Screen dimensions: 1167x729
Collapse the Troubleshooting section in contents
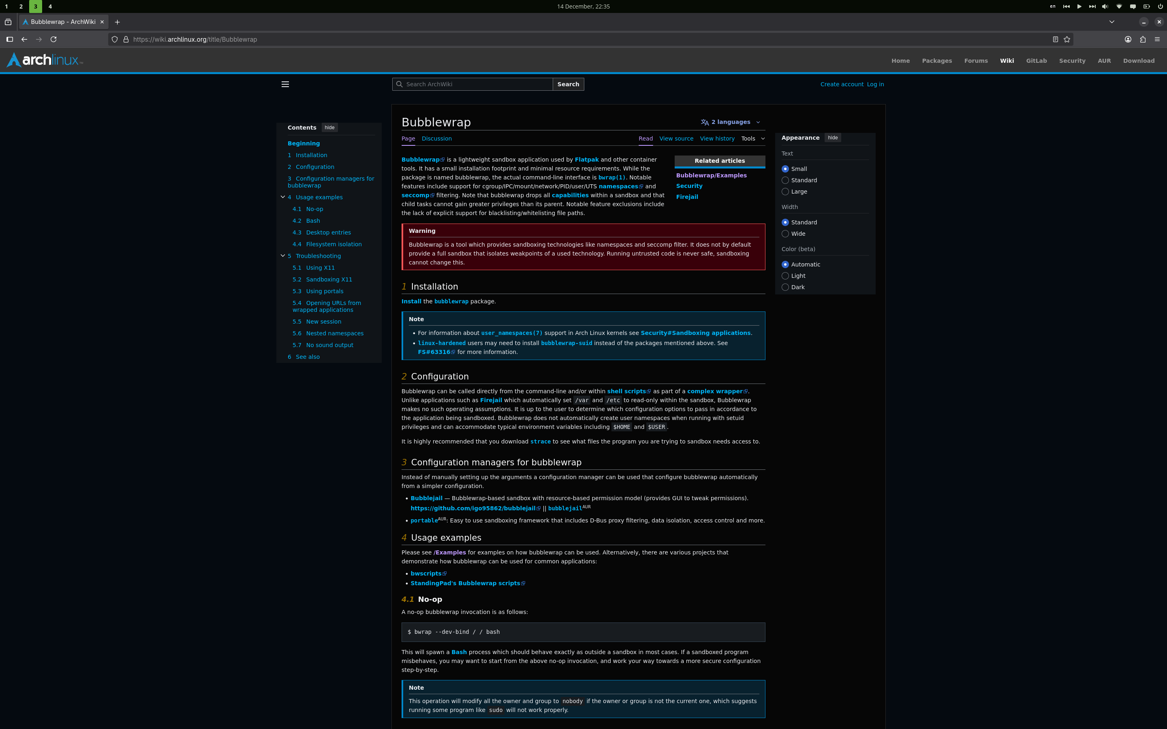(x=282, y=256)
